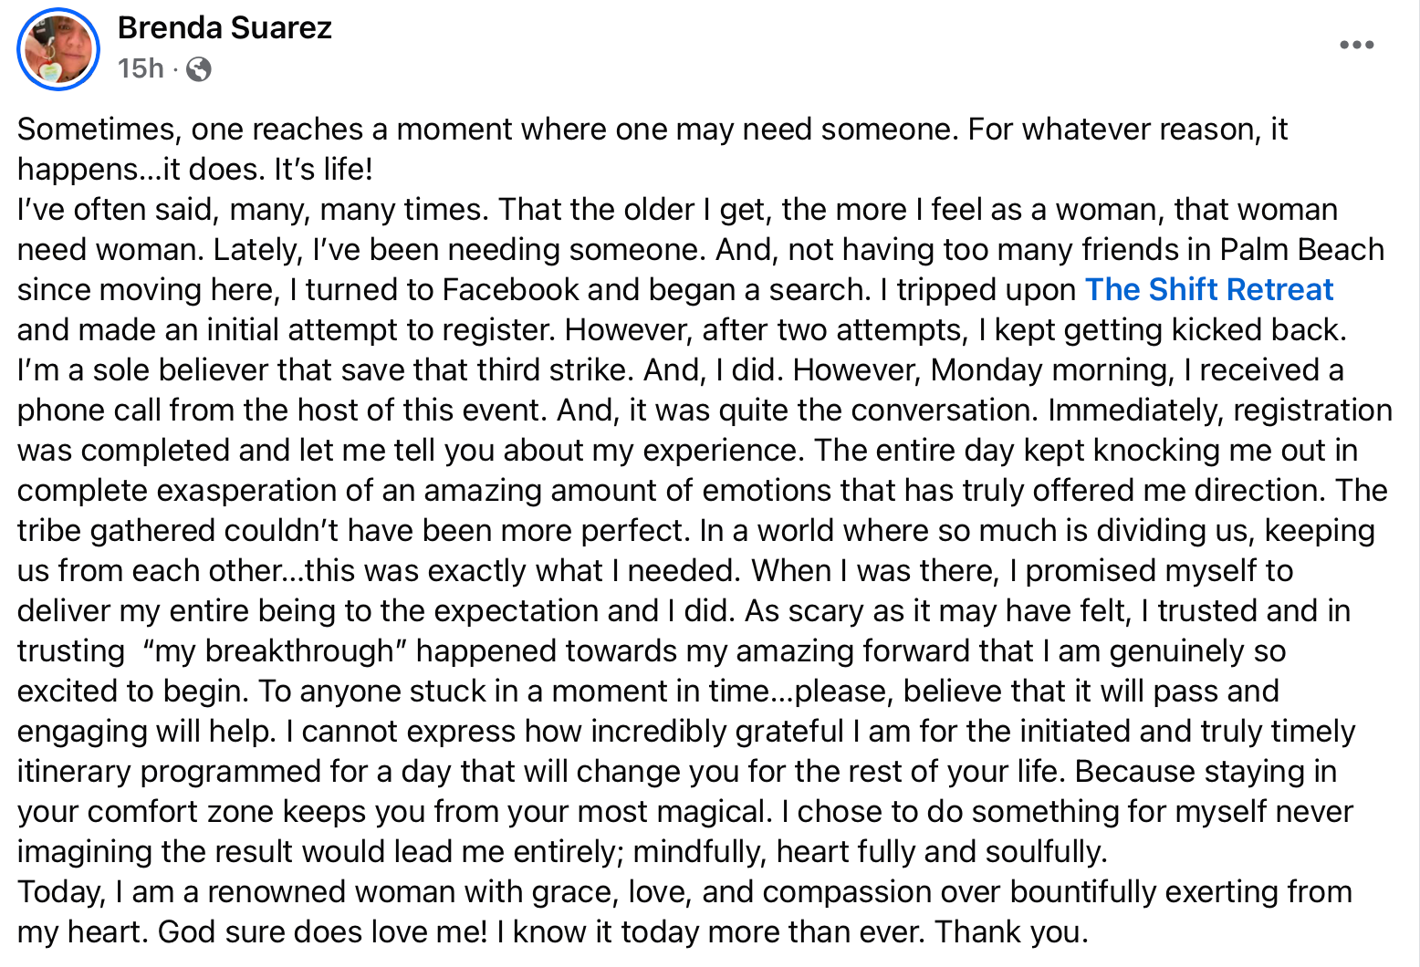1420x967 pixels.
Task: Open Brenda Suarez's profile via name
Action: click(x=224, y=27)
